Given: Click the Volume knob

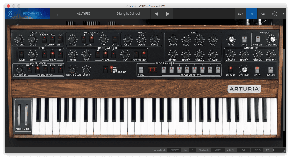Looking at the screenshot, I should click(244, 70).
